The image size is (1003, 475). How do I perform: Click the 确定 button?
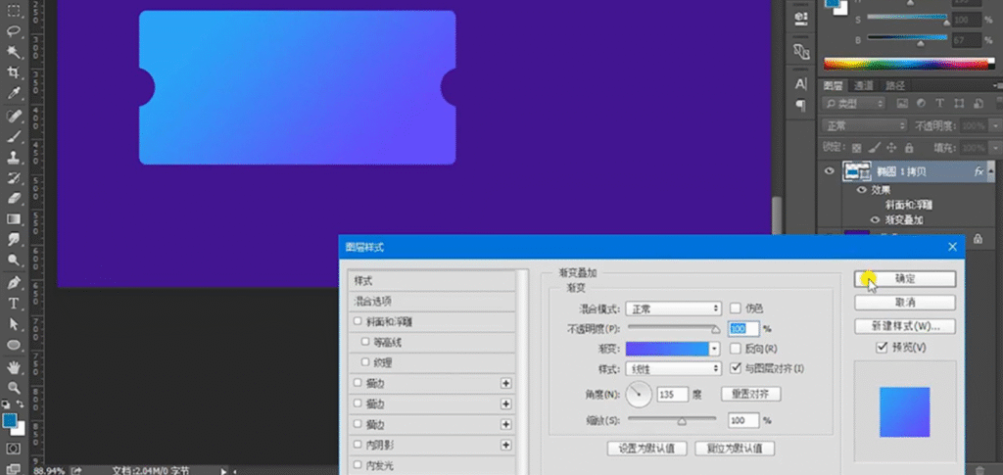tap(905, 279)
